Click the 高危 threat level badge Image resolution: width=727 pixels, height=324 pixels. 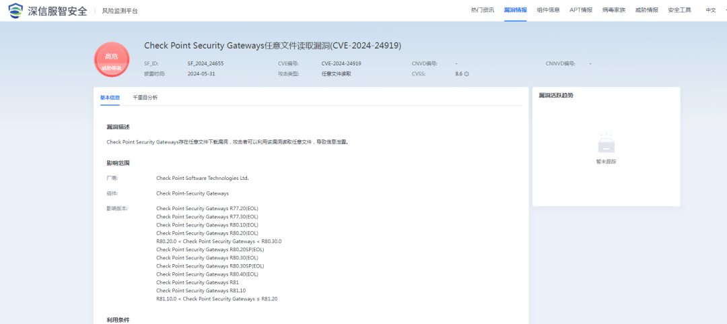pyautogui.click(x=111, y=59)
